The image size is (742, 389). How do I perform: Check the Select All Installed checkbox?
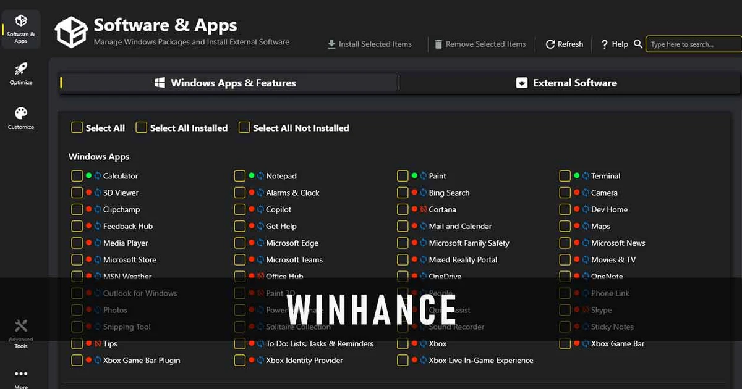click(141, 128)
